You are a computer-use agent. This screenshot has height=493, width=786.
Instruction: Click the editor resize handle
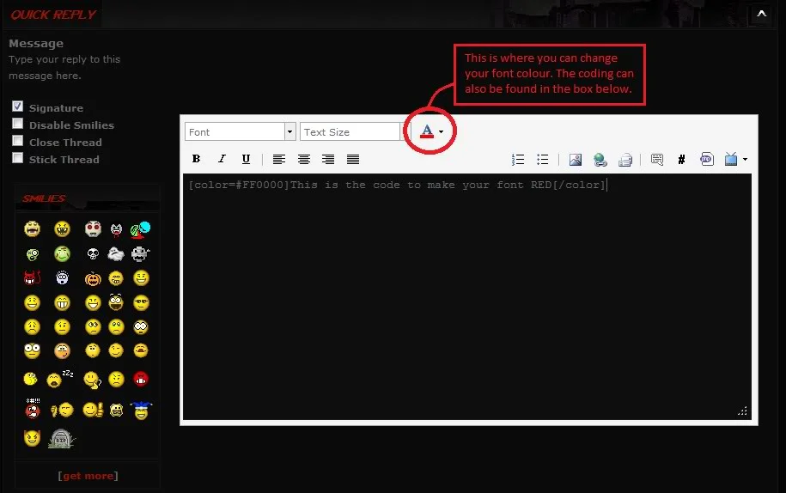(x=742, y=411)
